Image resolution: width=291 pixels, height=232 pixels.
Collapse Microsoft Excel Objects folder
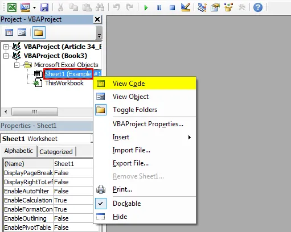point(17,65)
